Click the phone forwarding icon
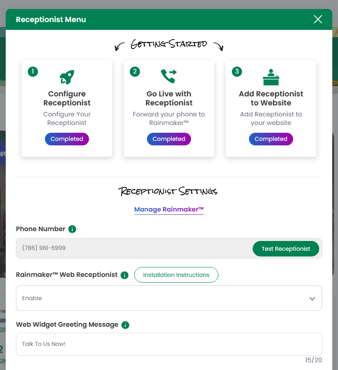The height and width of the screenshot is (370, 338). pyautogui.click(x=169, y=76)
